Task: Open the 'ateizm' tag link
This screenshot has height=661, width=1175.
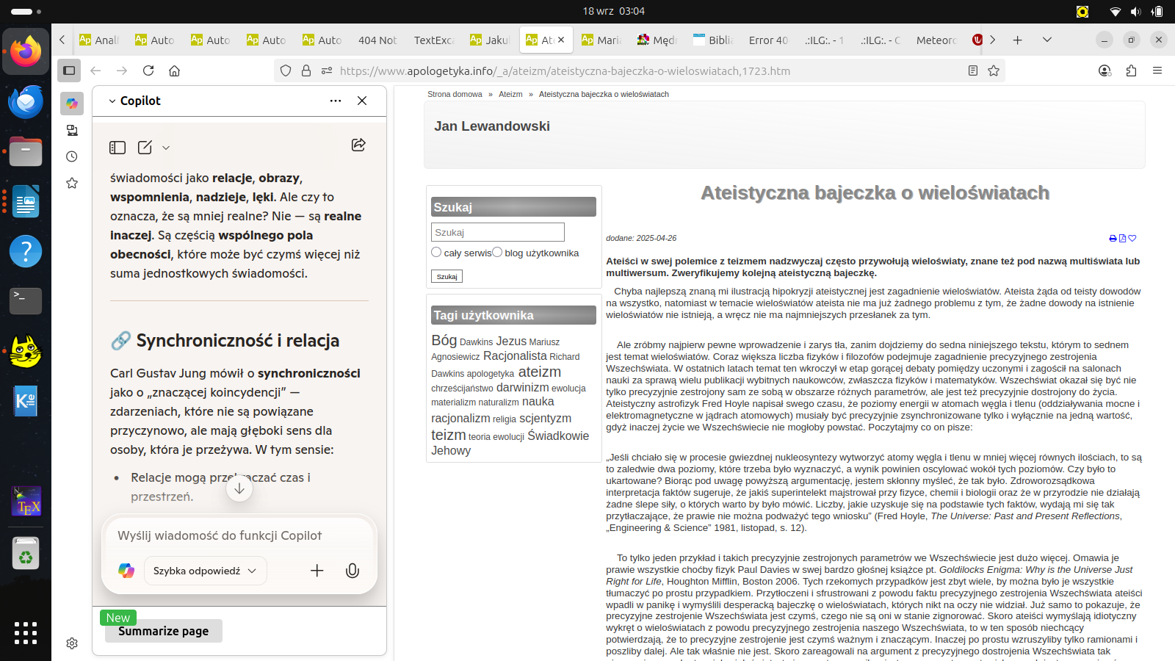Action: click(539, 372)
